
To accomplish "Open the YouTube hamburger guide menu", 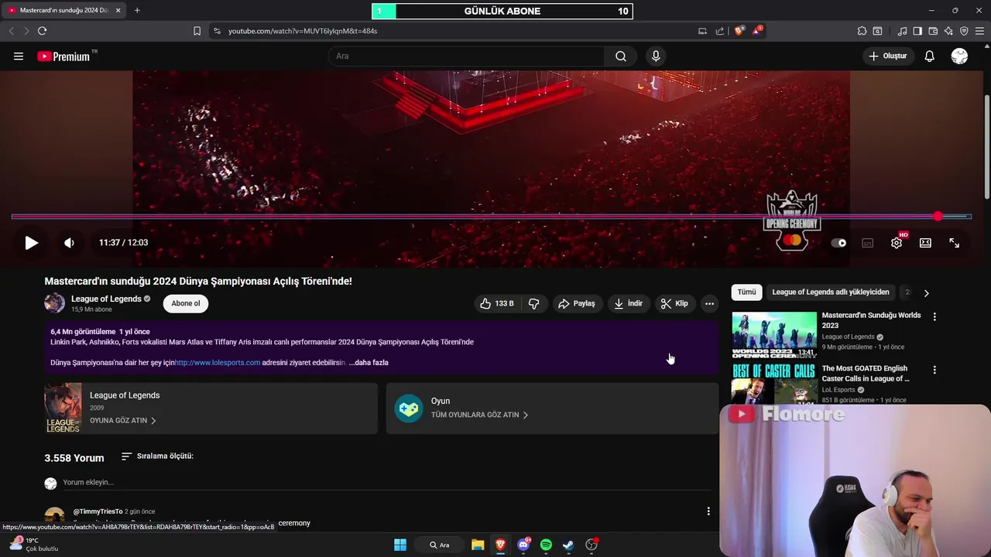I will coord(19,56).
